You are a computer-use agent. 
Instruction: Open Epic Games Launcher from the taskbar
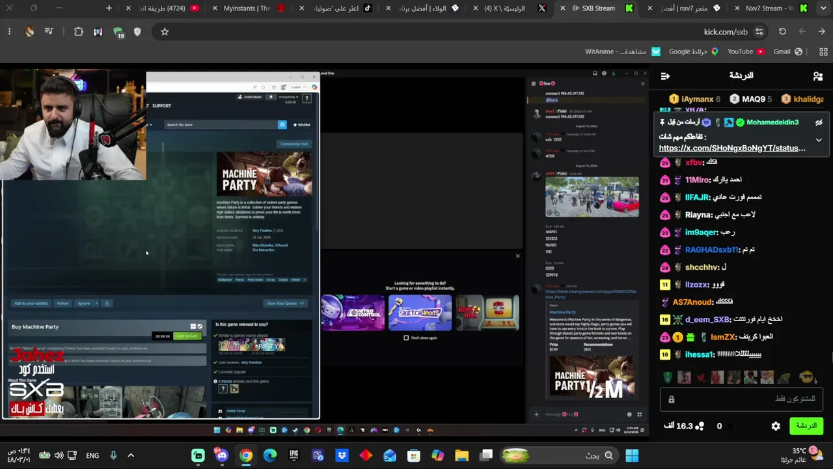coord(294,455)
